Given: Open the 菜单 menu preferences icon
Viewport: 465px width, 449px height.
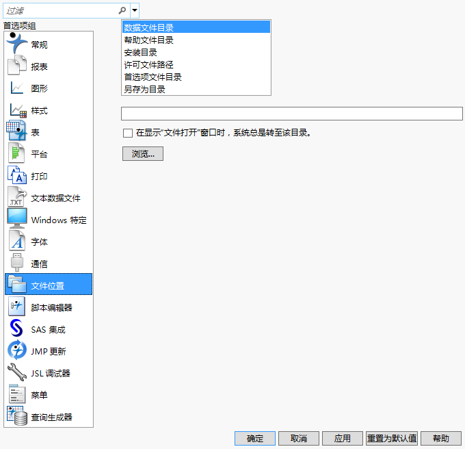Looking at the screenshot, I should click(17, 394).
